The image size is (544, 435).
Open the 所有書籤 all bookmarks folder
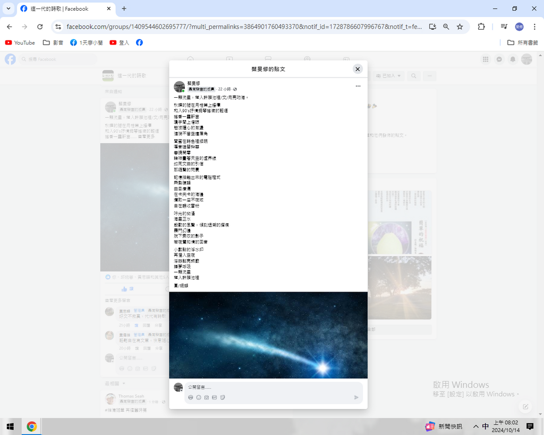coord(523,42)
